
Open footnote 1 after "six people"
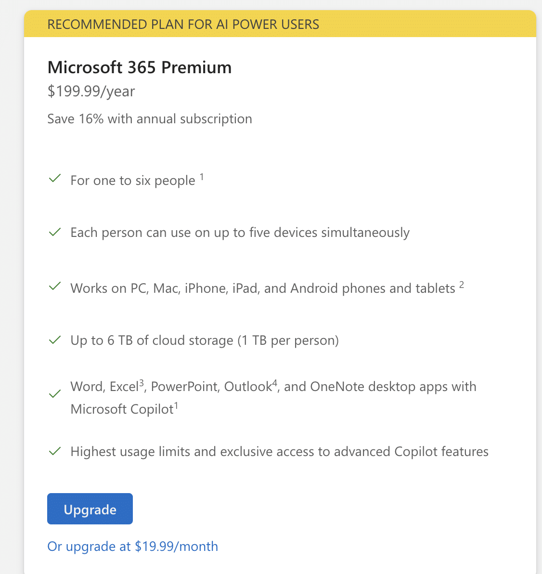[202, 177]
